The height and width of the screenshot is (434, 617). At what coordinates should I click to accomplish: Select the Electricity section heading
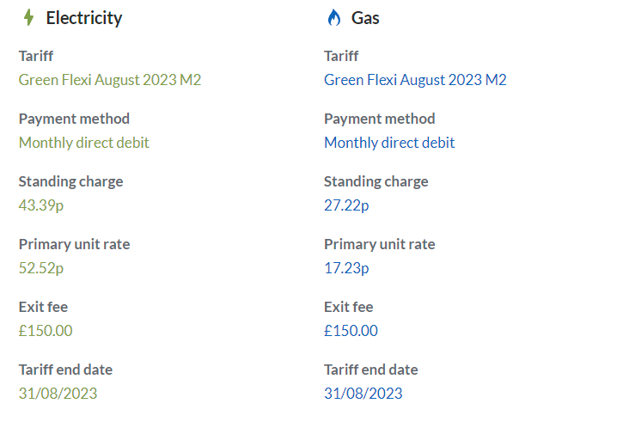(84, 18)
